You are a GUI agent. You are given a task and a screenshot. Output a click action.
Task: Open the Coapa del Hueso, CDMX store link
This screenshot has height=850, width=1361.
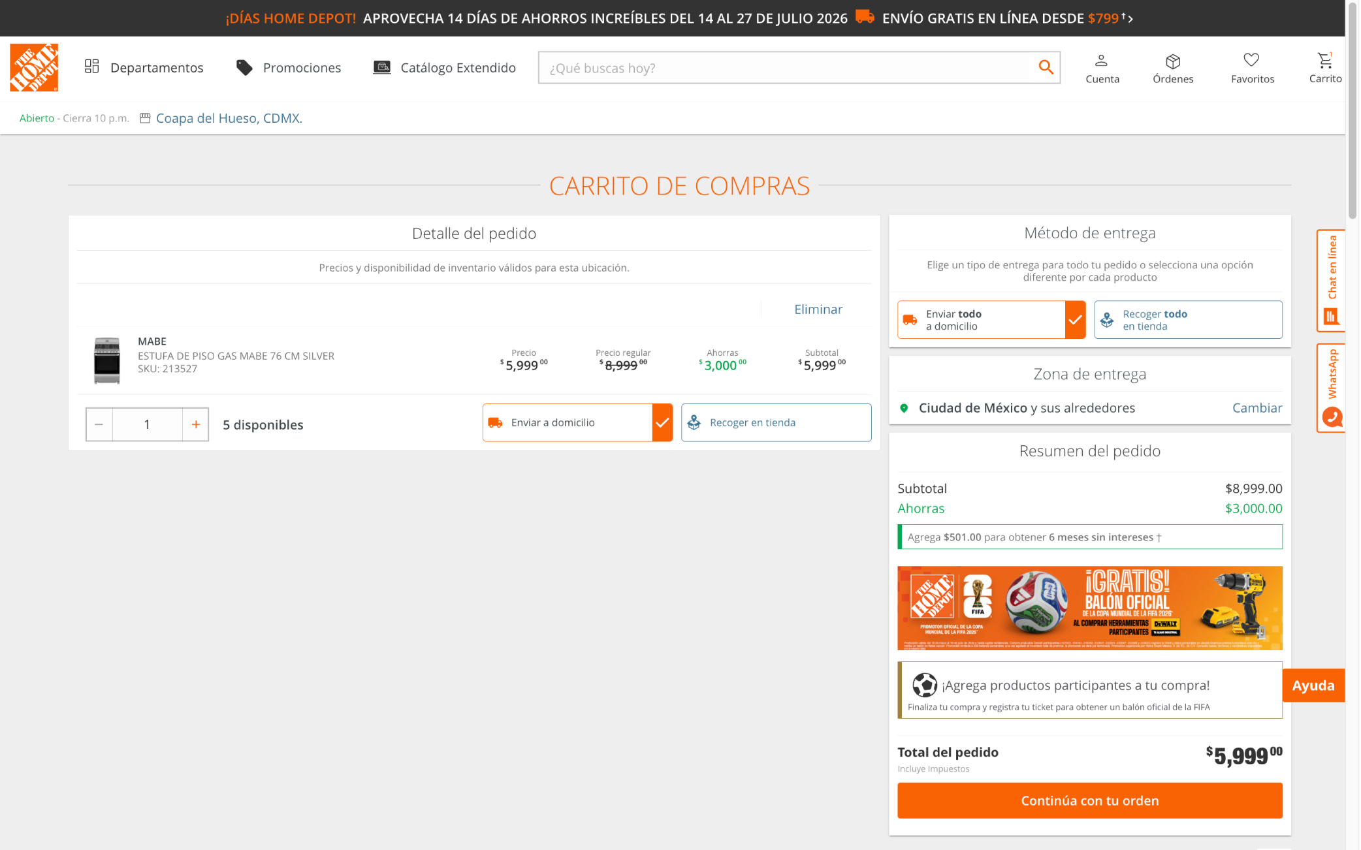pyautogui.click(x=229, y=118)
